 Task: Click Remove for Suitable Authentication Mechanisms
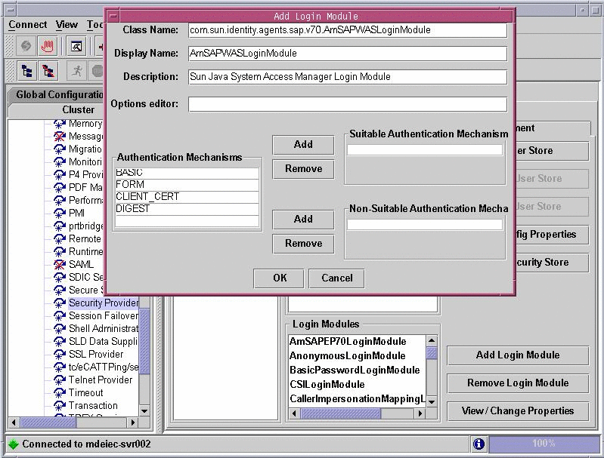[303, 169]
